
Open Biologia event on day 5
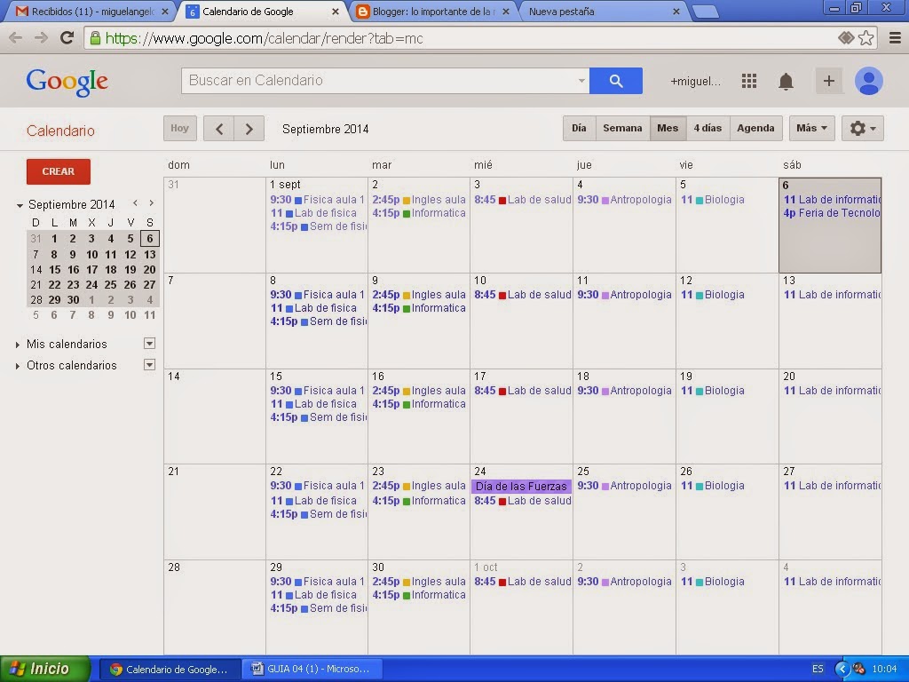click(x=713, y=200)
